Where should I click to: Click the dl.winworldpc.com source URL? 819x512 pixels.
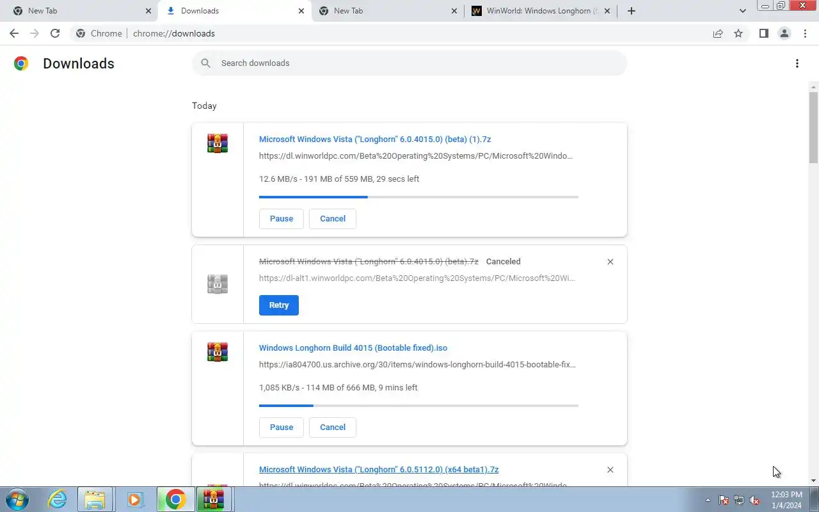click(x=416, y=156)
